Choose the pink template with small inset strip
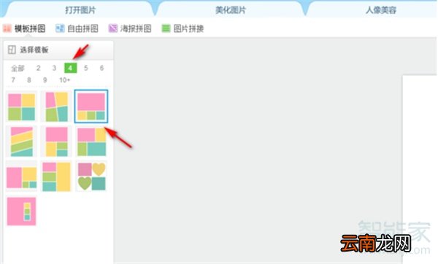This screenshot has width=438, height=264. pos(21,211)
